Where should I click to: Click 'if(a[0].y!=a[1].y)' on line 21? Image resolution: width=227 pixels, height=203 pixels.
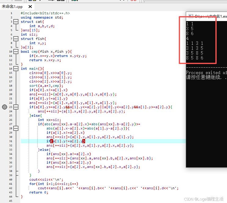pos(48,98)
